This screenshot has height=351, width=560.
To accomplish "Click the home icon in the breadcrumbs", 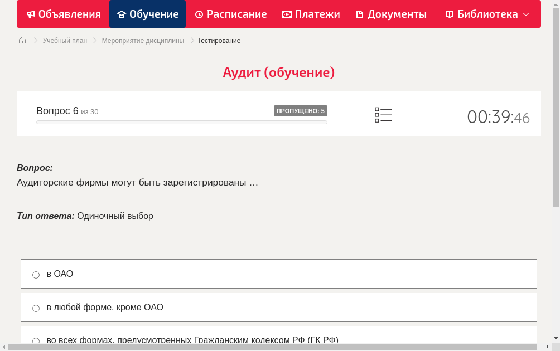I will (x=22, y=40).
